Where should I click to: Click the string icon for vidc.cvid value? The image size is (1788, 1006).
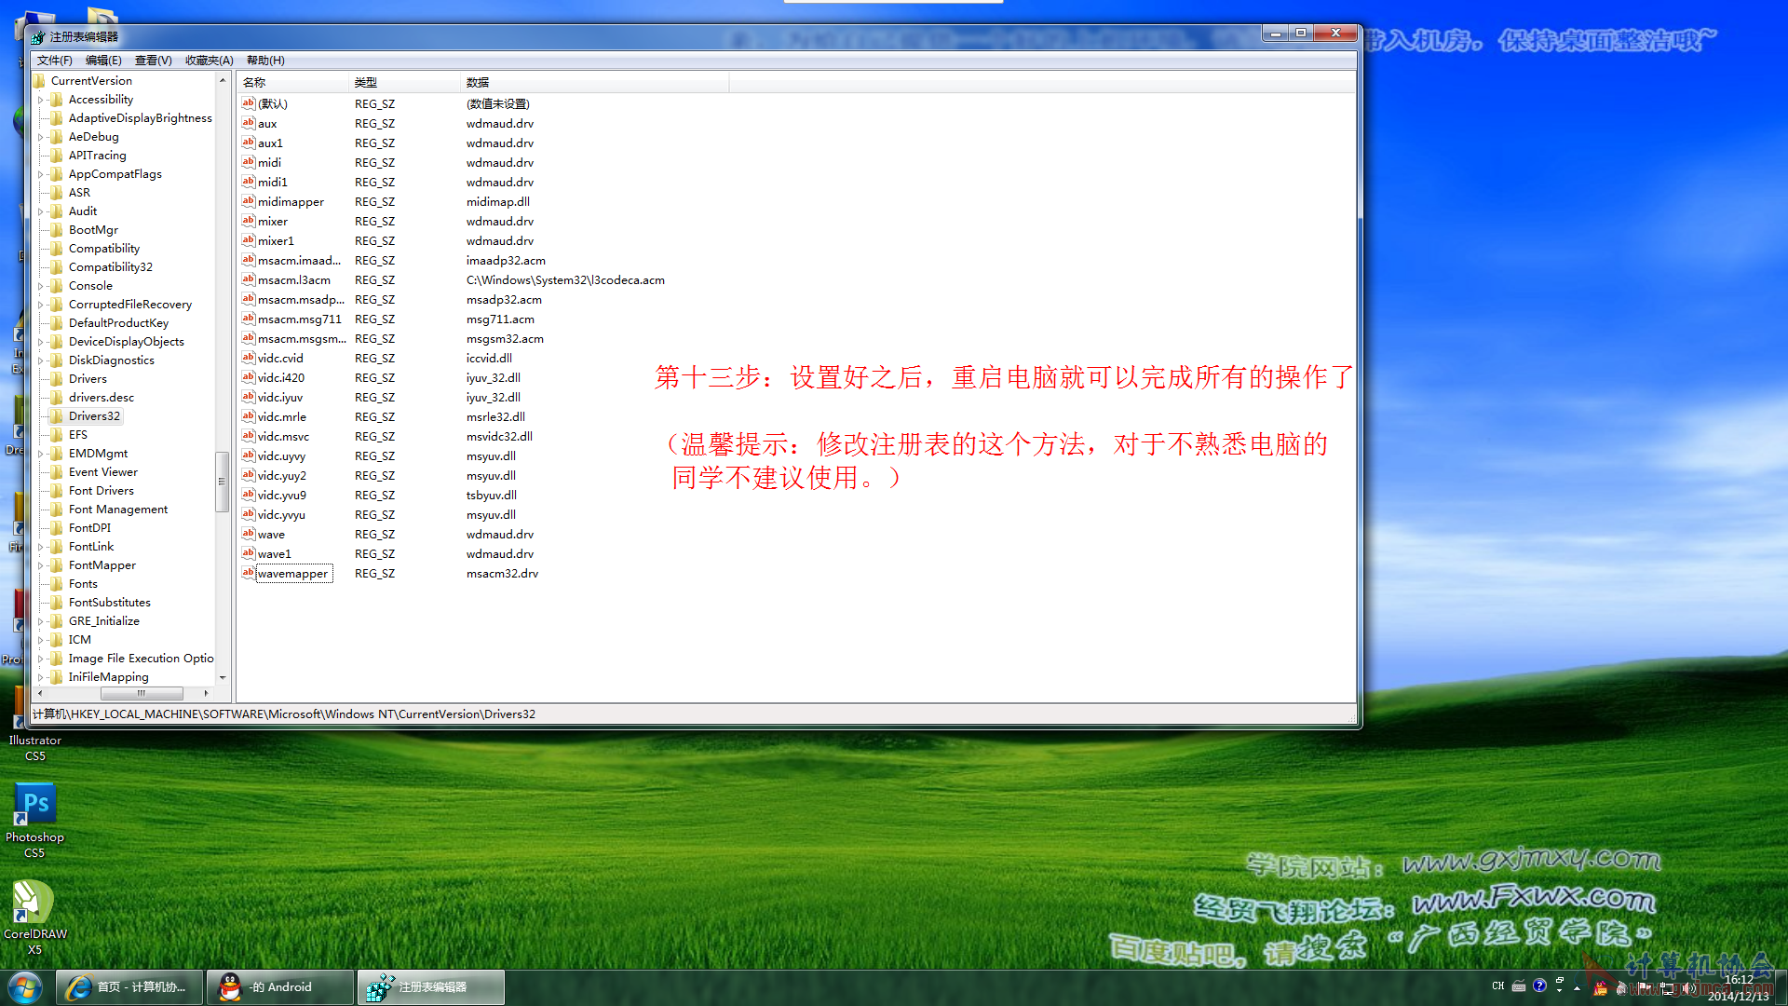pyautogui.click(x=249, y=358)
